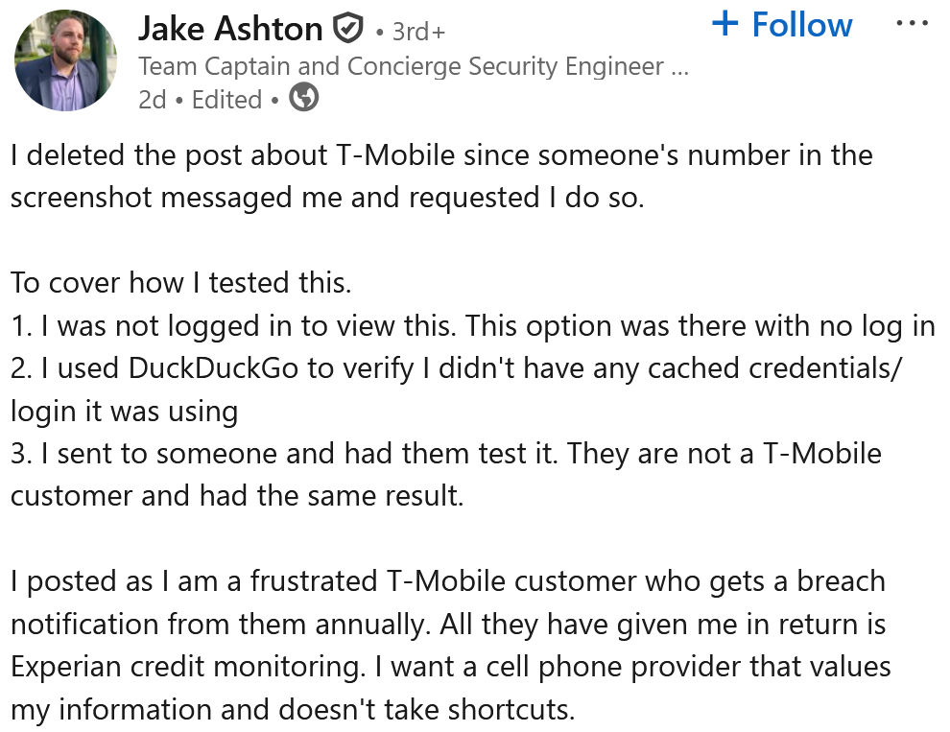Click the globe icon beside the Edited label

304,98
